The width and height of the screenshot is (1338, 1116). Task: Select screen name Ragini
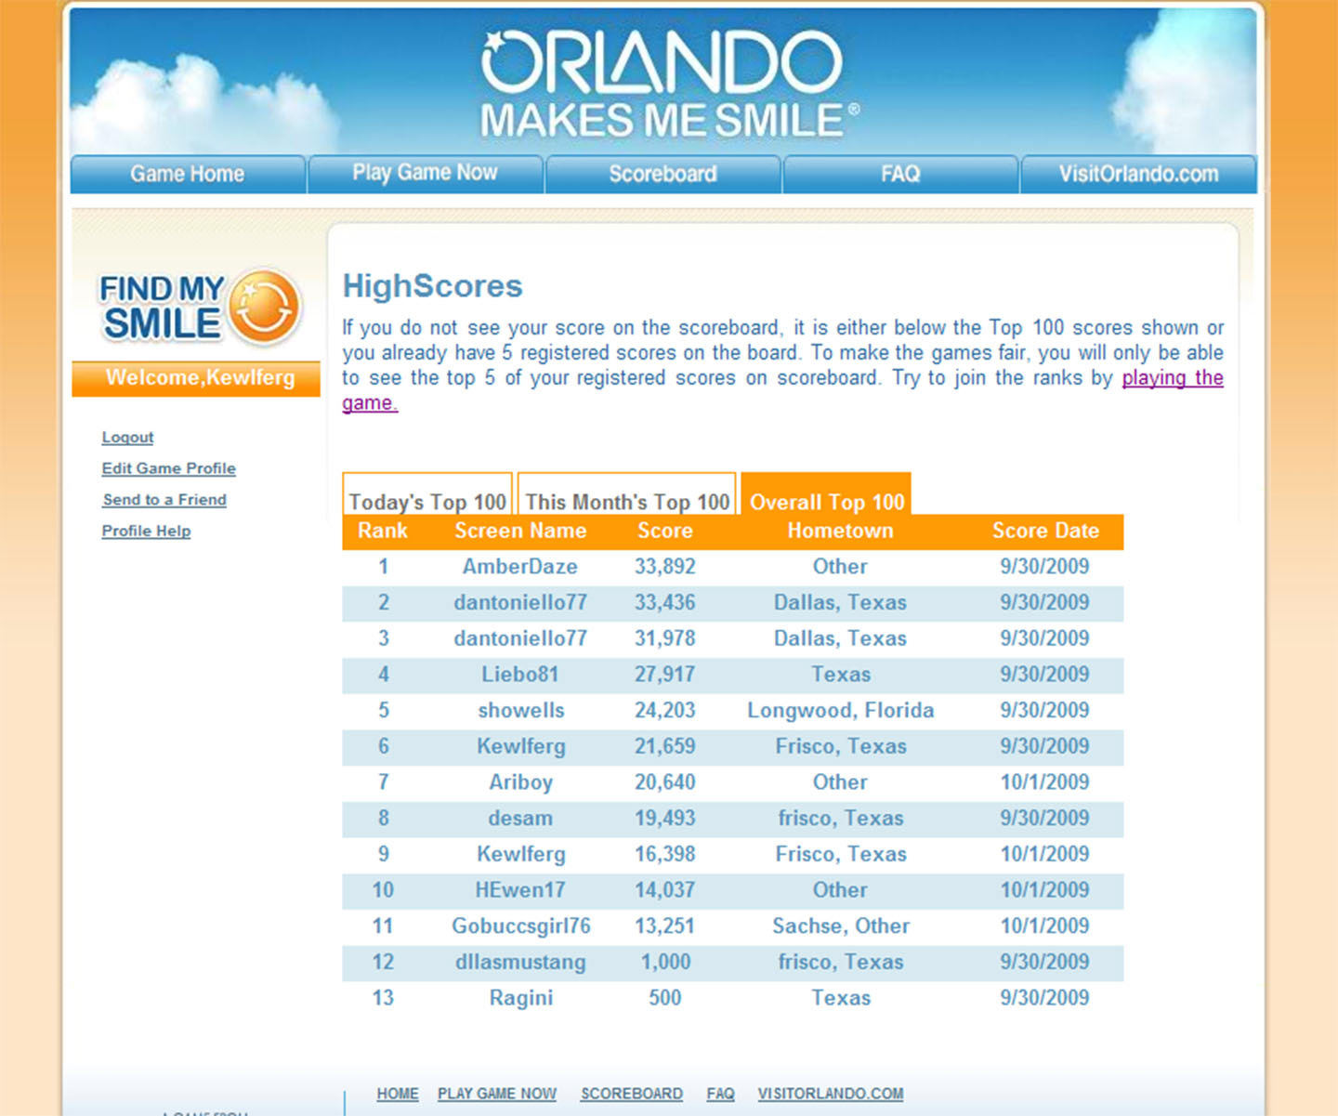[x=521, y=998]
